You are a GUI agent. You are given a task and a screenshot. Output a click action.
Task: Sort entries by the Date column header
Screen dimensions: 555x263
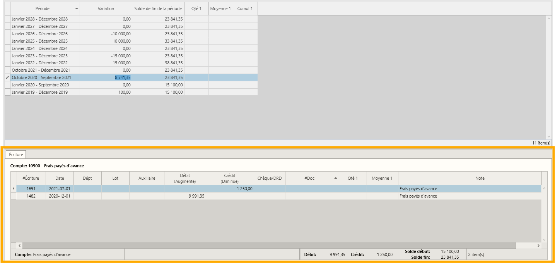[60, 178]
